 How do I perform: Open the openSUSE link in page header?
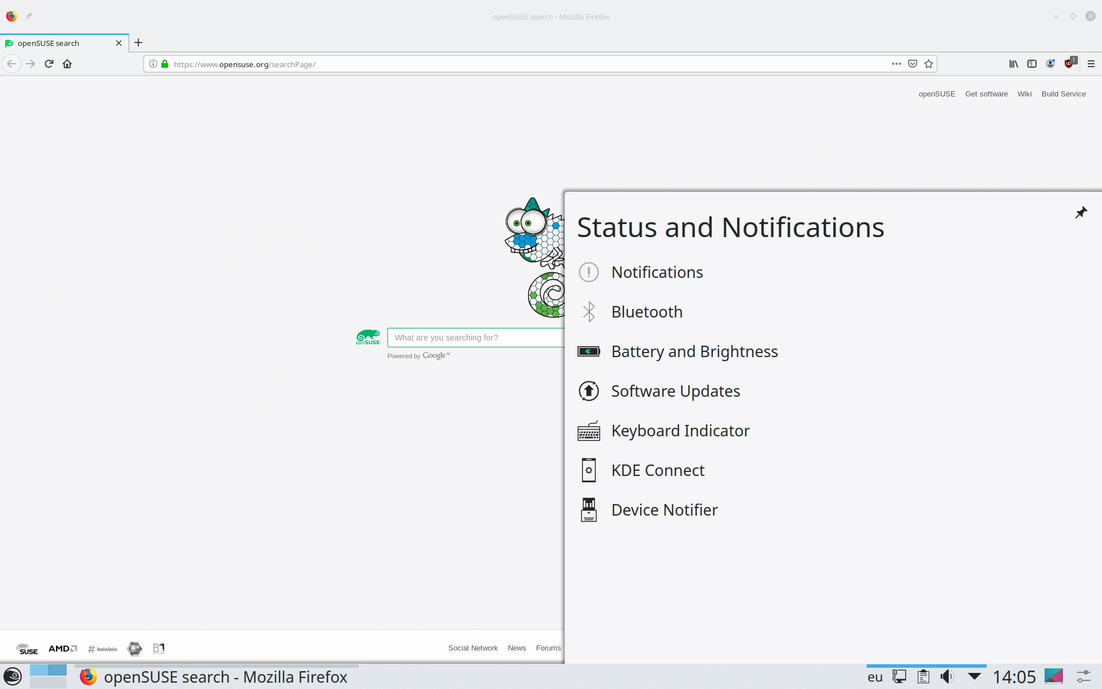click(x=937, y=94)
